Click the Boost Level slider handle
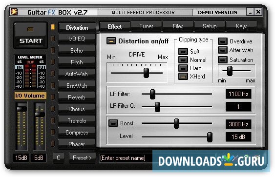Image resolution: width=275 pixels, height=177 pixels. [210, 137]
